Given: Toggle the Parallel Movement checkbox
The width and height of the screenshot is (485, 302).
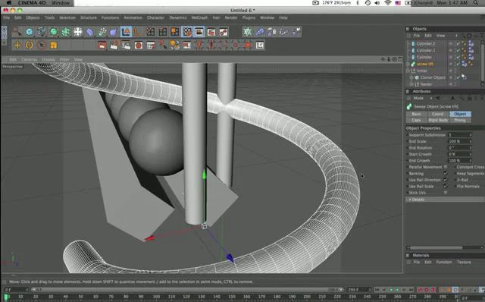Looking at the screenshot, I should pyautogui.click(x=446, y=167).
